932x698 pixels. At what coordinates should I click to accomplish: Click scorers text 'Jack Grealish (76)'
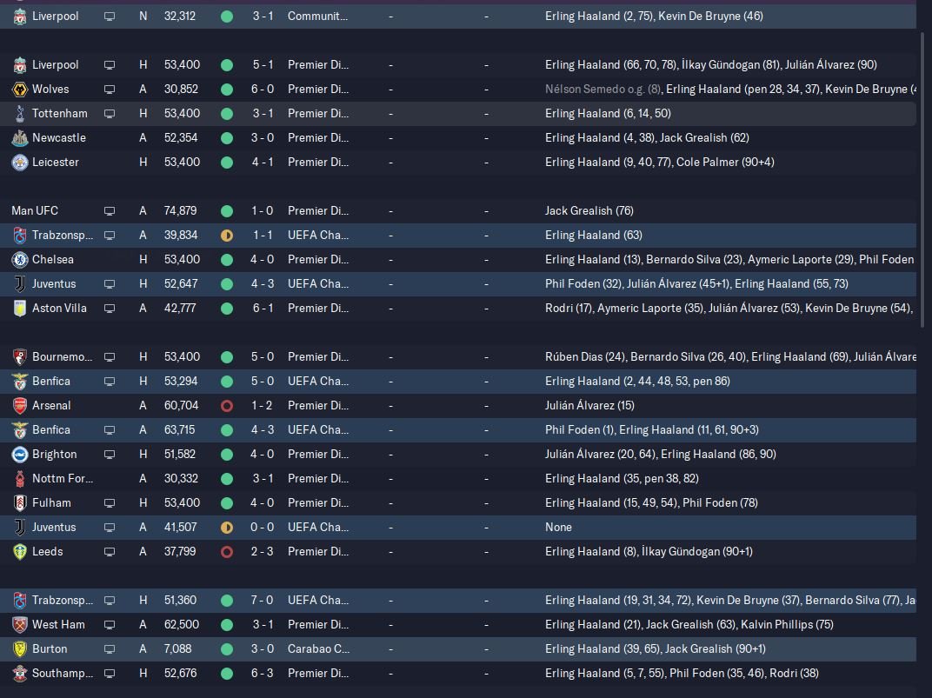pyautogui.click(x=589, y=211)
